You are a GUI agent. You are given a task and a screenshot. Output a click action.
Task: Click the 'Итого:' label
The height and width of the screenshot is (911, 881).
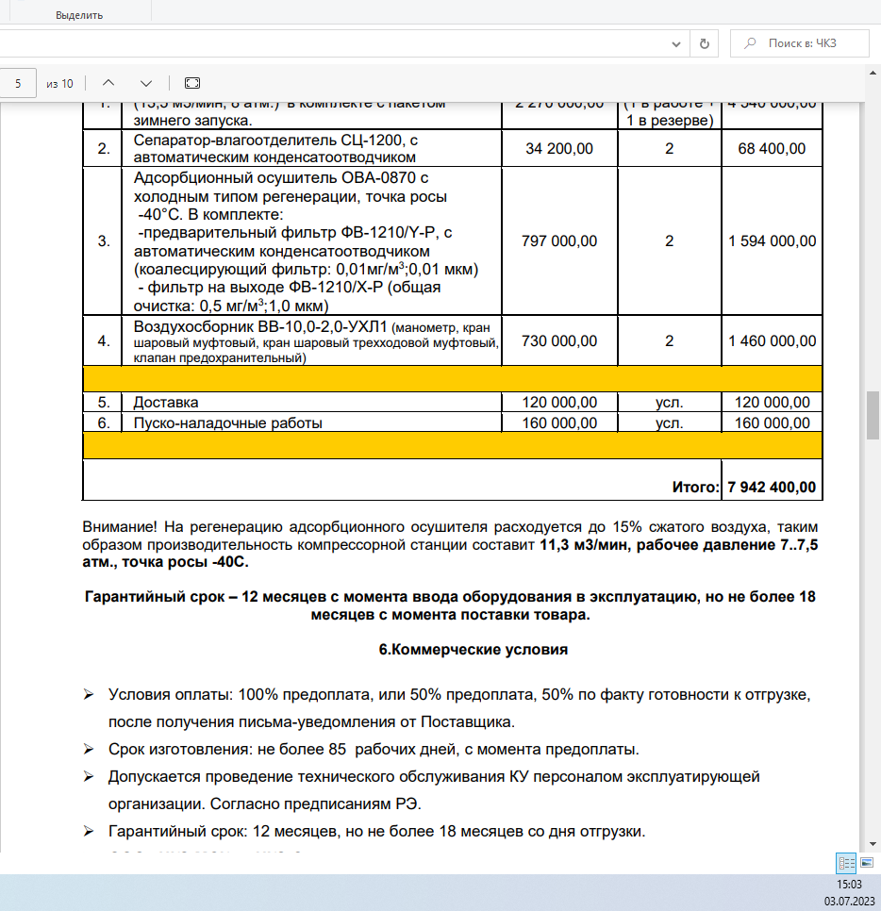pyautogui.click(x=695, y=487)
